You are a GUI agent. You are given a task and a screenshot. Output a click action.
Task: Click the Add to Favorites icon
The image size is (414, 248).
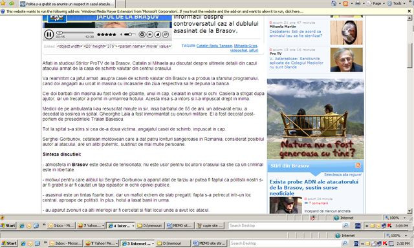tap(12, 3)
